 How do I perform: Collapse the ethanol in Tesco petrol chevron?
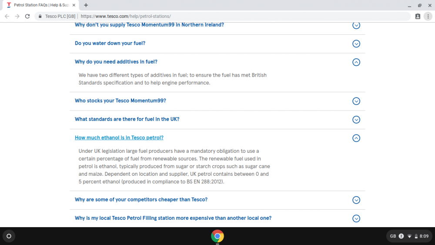click(356, 138)
